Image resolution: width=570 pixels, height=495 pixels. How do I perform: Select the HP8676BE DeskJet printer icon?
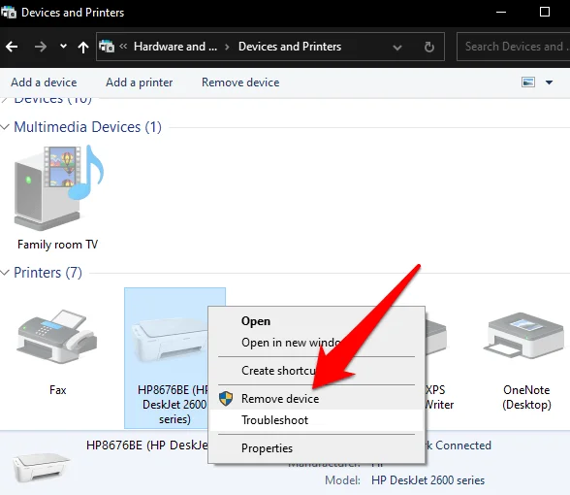[x=169, y=341]
